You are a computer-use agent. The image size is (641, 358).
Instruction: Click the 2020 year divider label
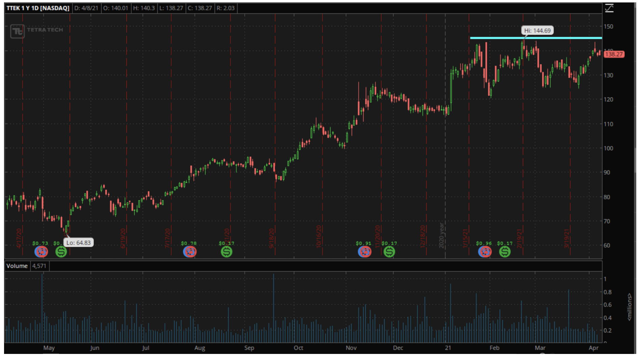pos(441,235)
